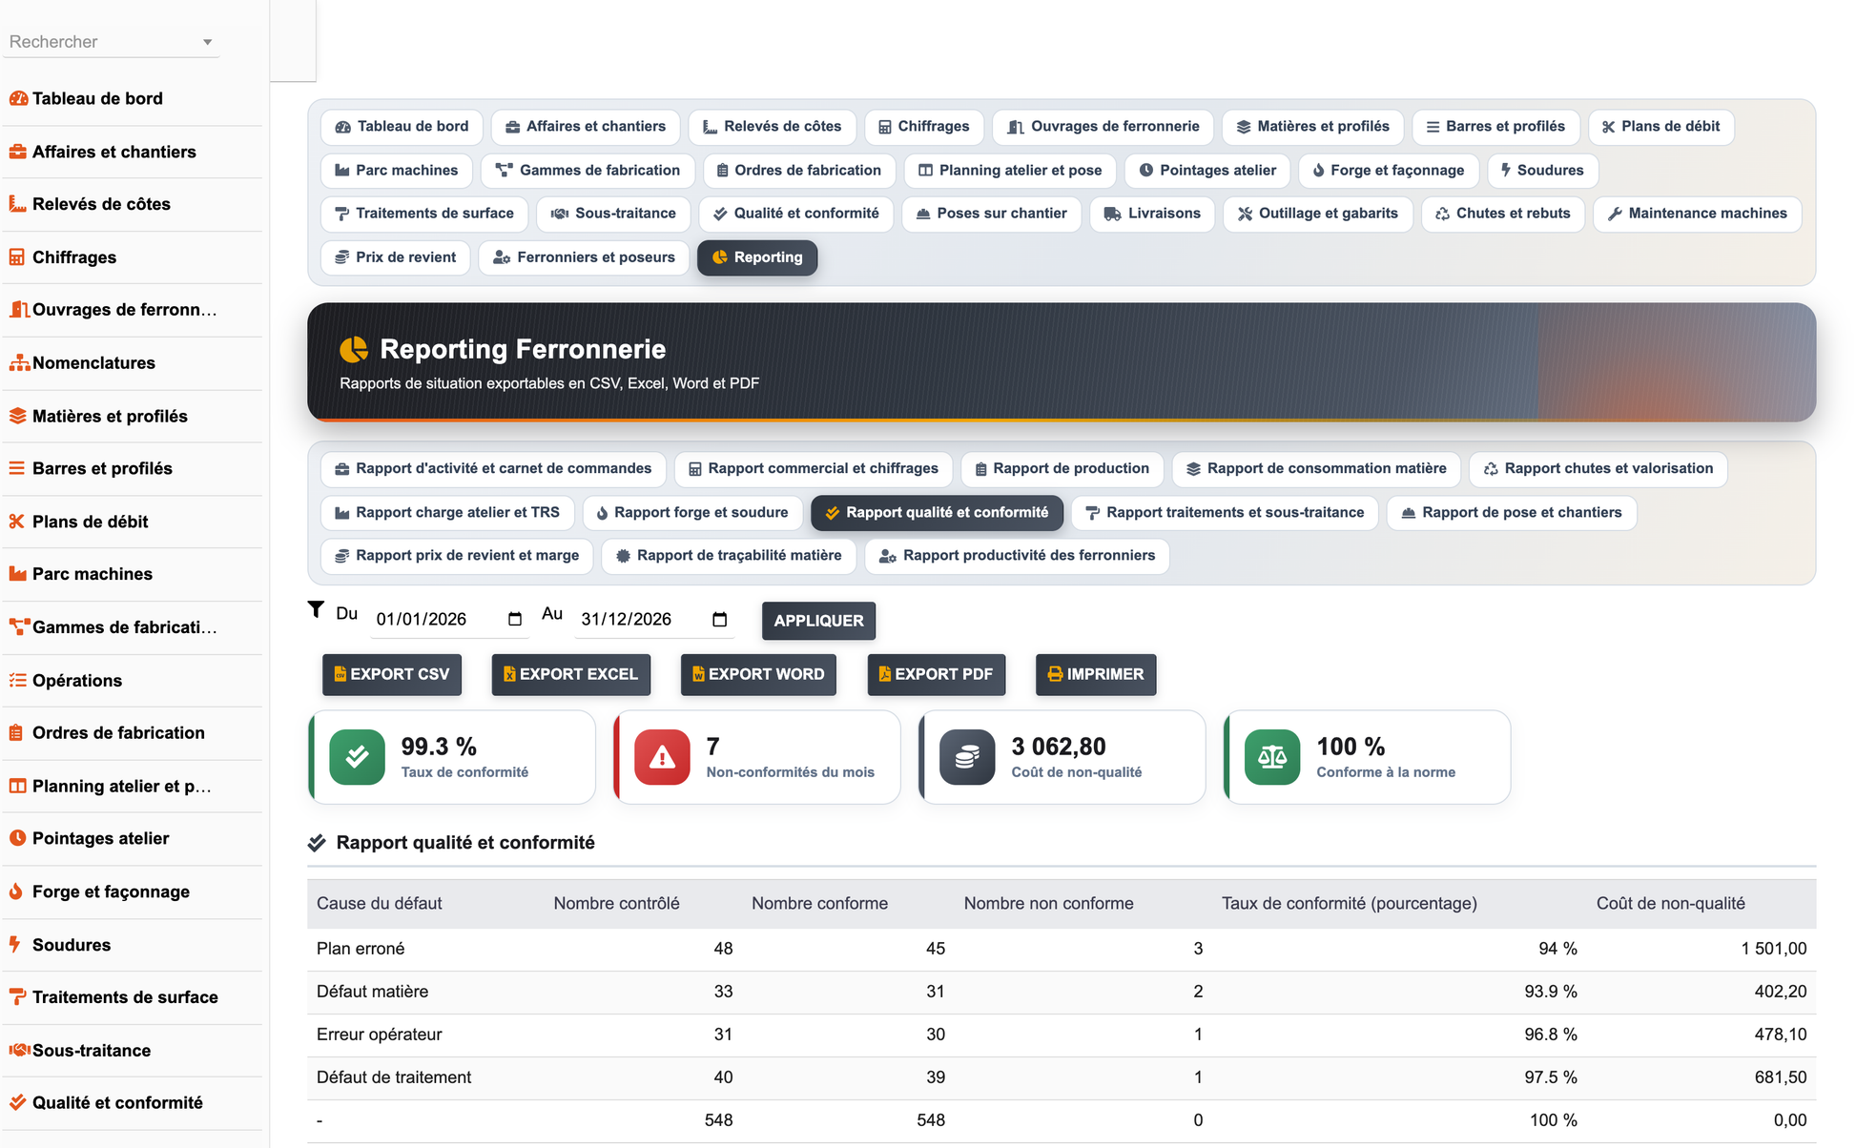Viewport: 1856px width, 1148px height.
Task: Click the Coût de non-qualité coins icon
Action: (967, 757)
